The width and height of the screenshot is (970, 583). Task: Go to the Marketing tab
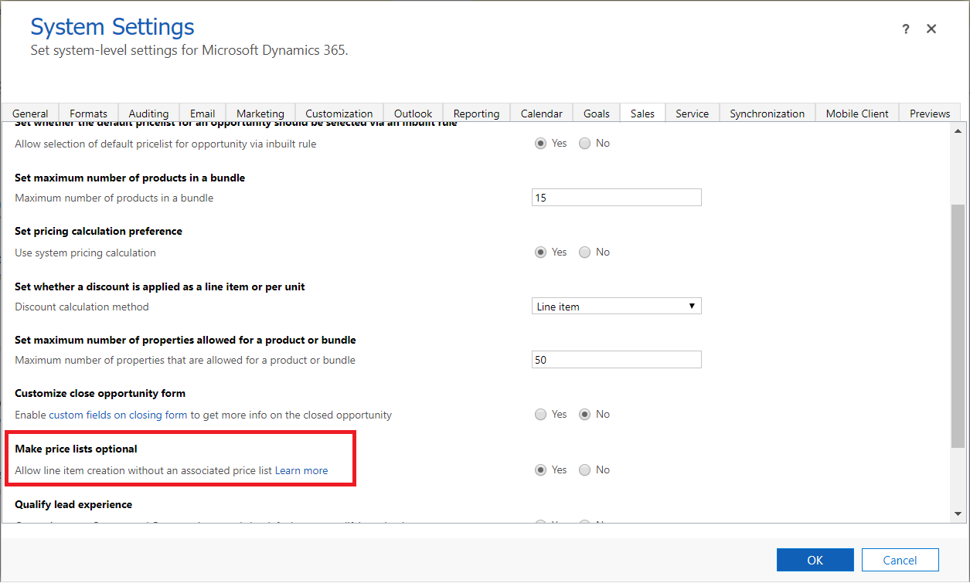tap(260, 114)
